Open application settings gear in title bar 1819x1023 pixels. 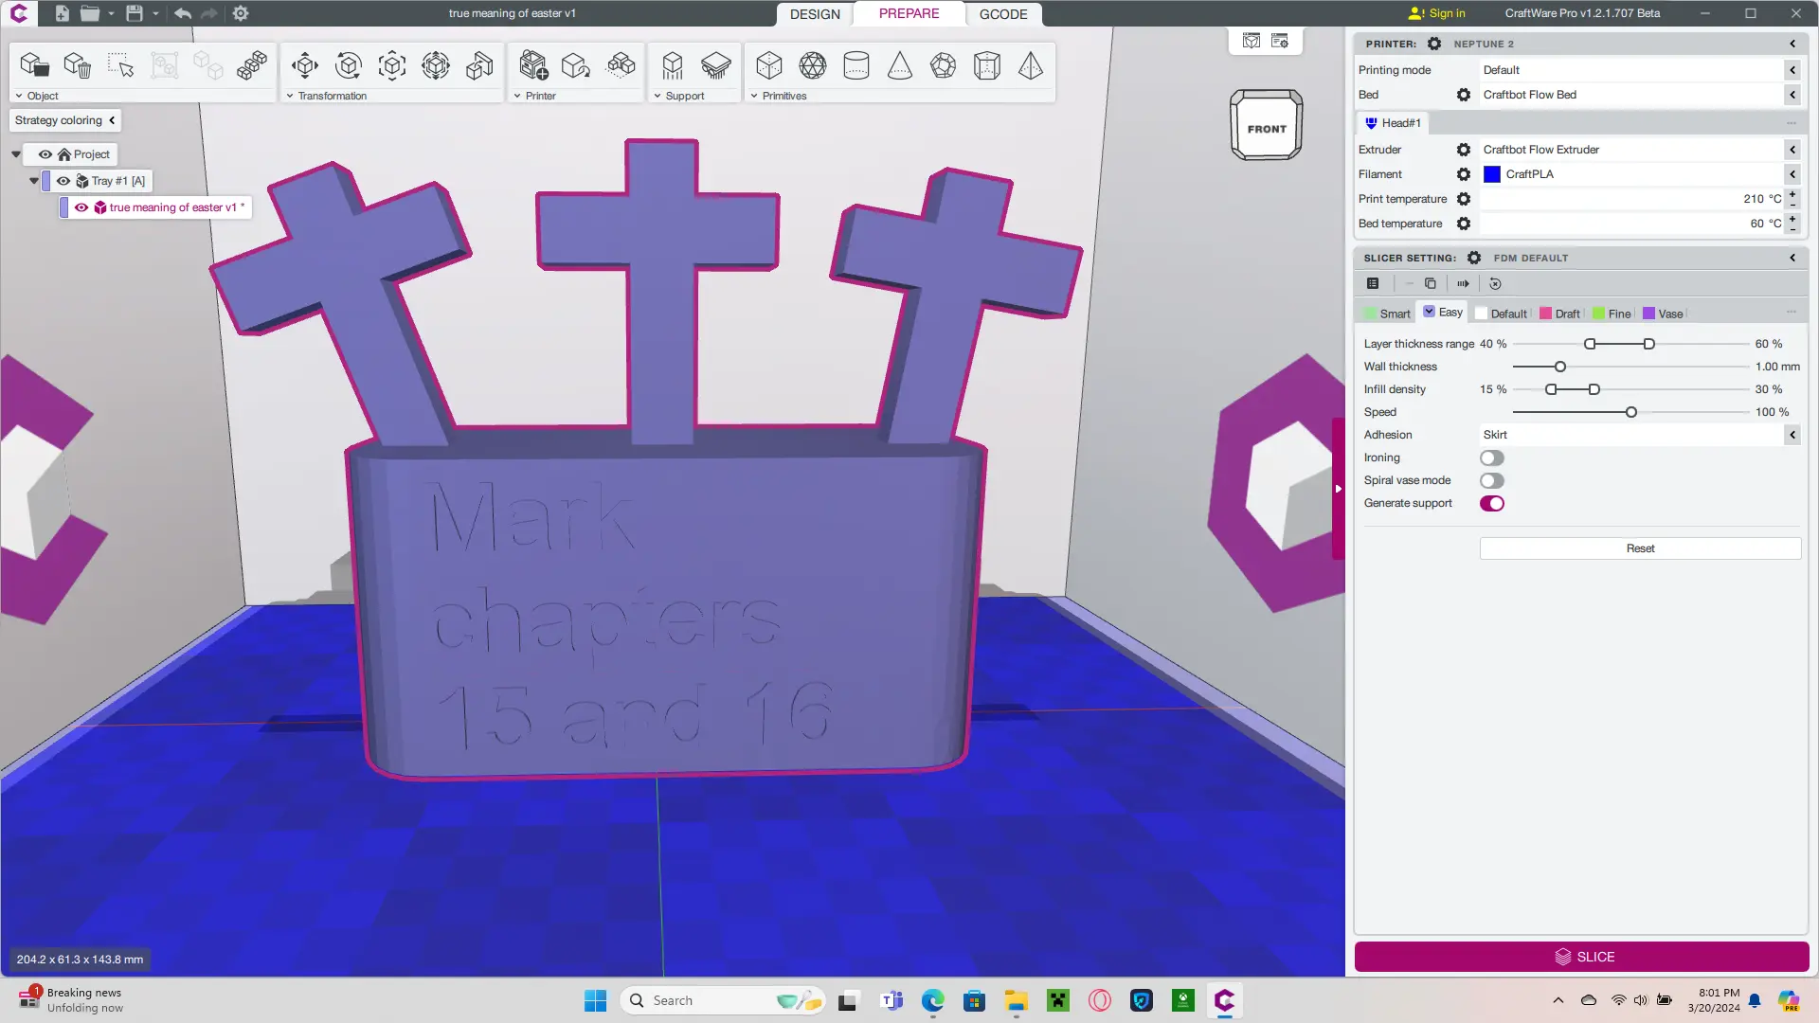241,13
